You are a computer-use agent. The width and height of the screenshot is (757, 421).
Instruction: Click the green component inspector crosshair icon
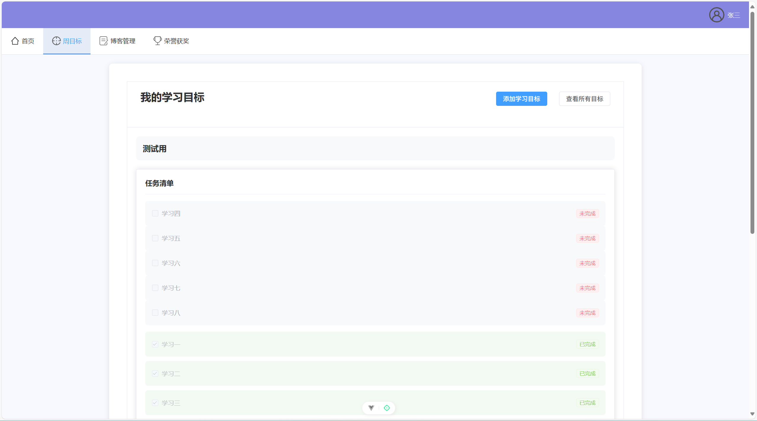(387, 408)
